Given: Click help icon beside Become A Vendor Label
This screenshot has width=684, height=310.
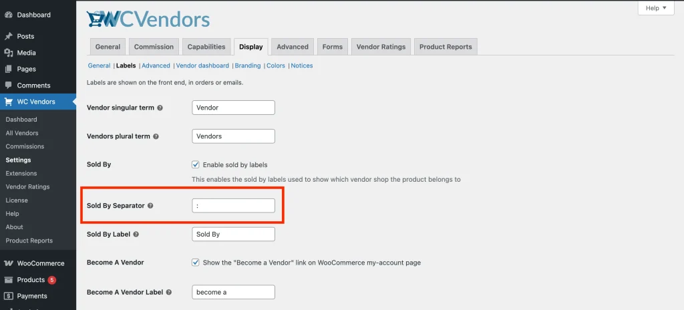Looking at the screenshot, I should pos(168,293).
